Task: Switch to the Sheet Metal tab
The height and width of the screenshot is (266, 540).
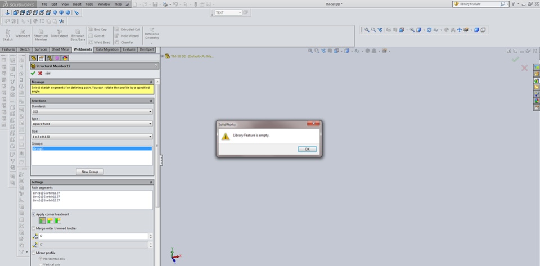Action: [x=60, y=49]
